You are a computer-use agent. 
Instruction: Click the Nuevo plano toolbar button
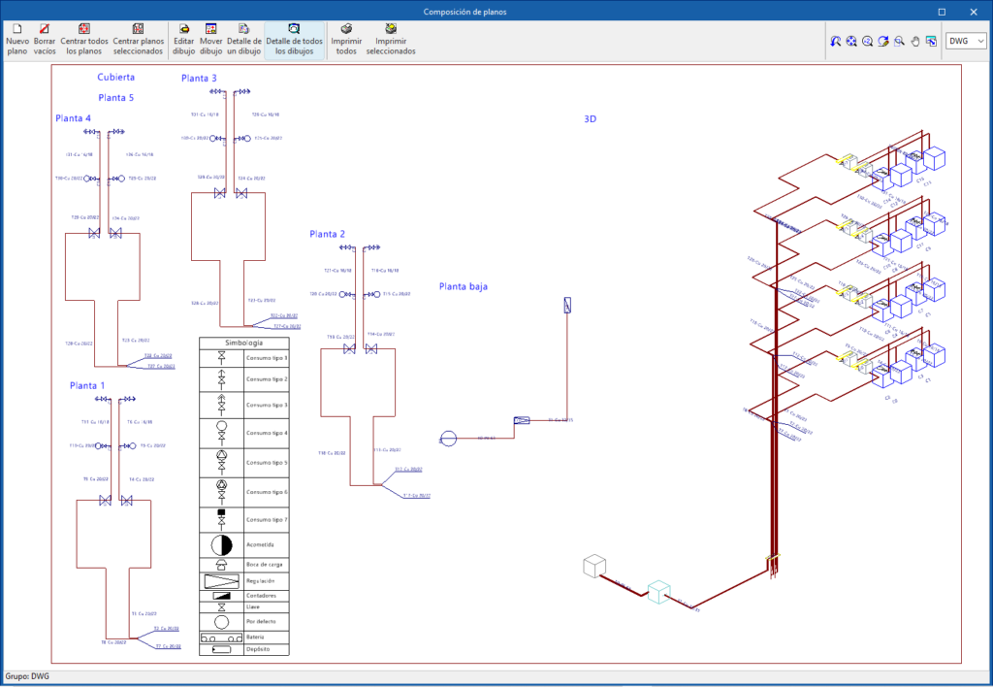(17, 40)
